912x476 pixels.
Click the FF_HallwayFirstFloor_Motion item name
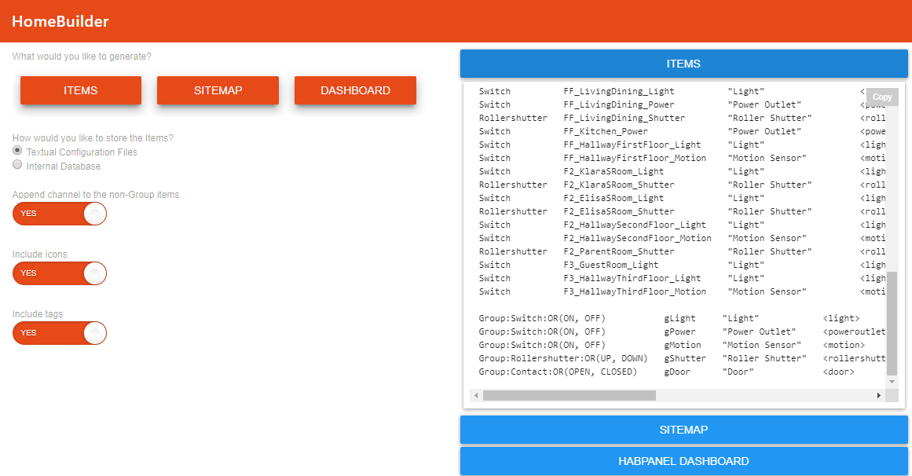pos(635,159)
